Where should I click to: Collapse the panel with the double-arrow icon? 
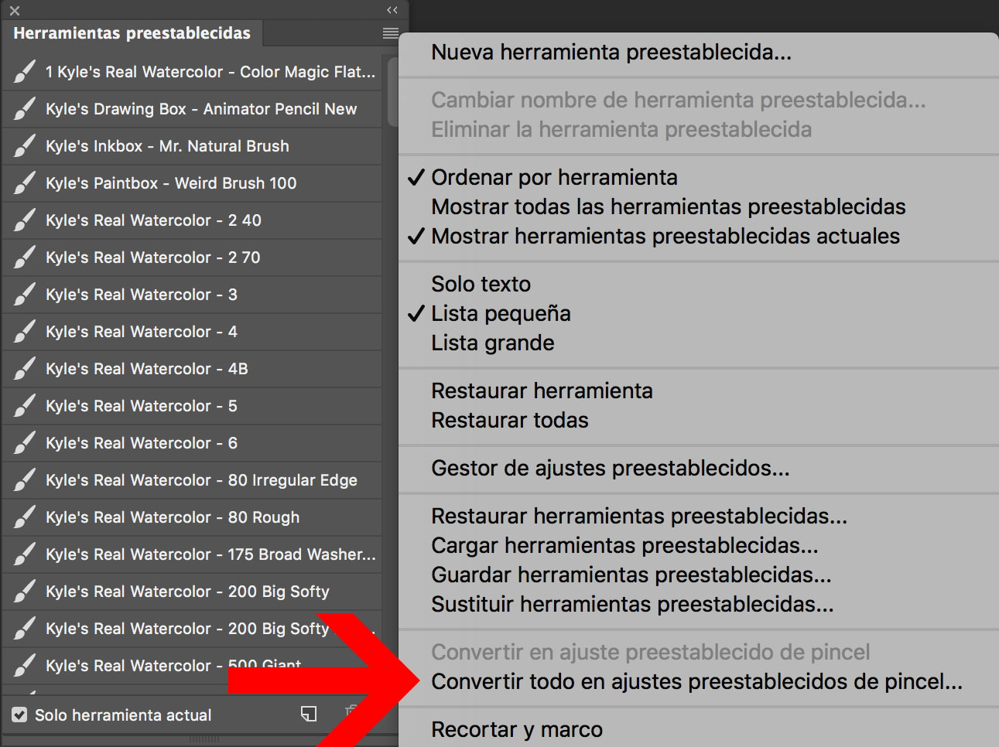[x=392, y=10]
